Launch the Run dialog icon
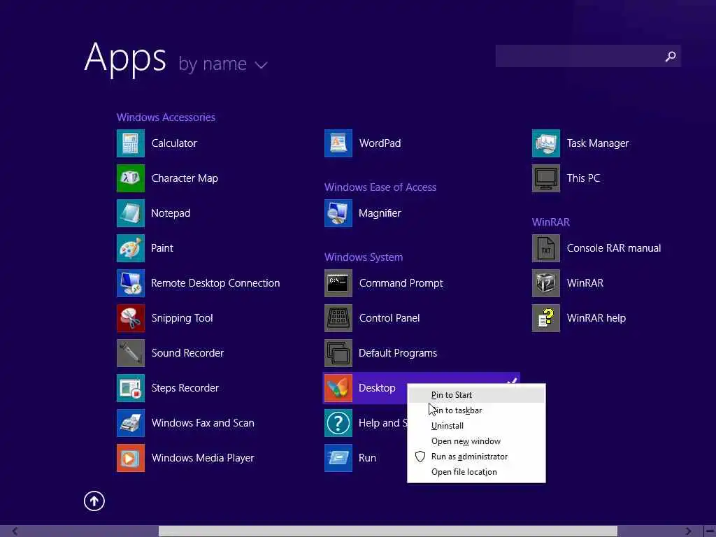The image size is (716, 537). (x=338, y=457)
